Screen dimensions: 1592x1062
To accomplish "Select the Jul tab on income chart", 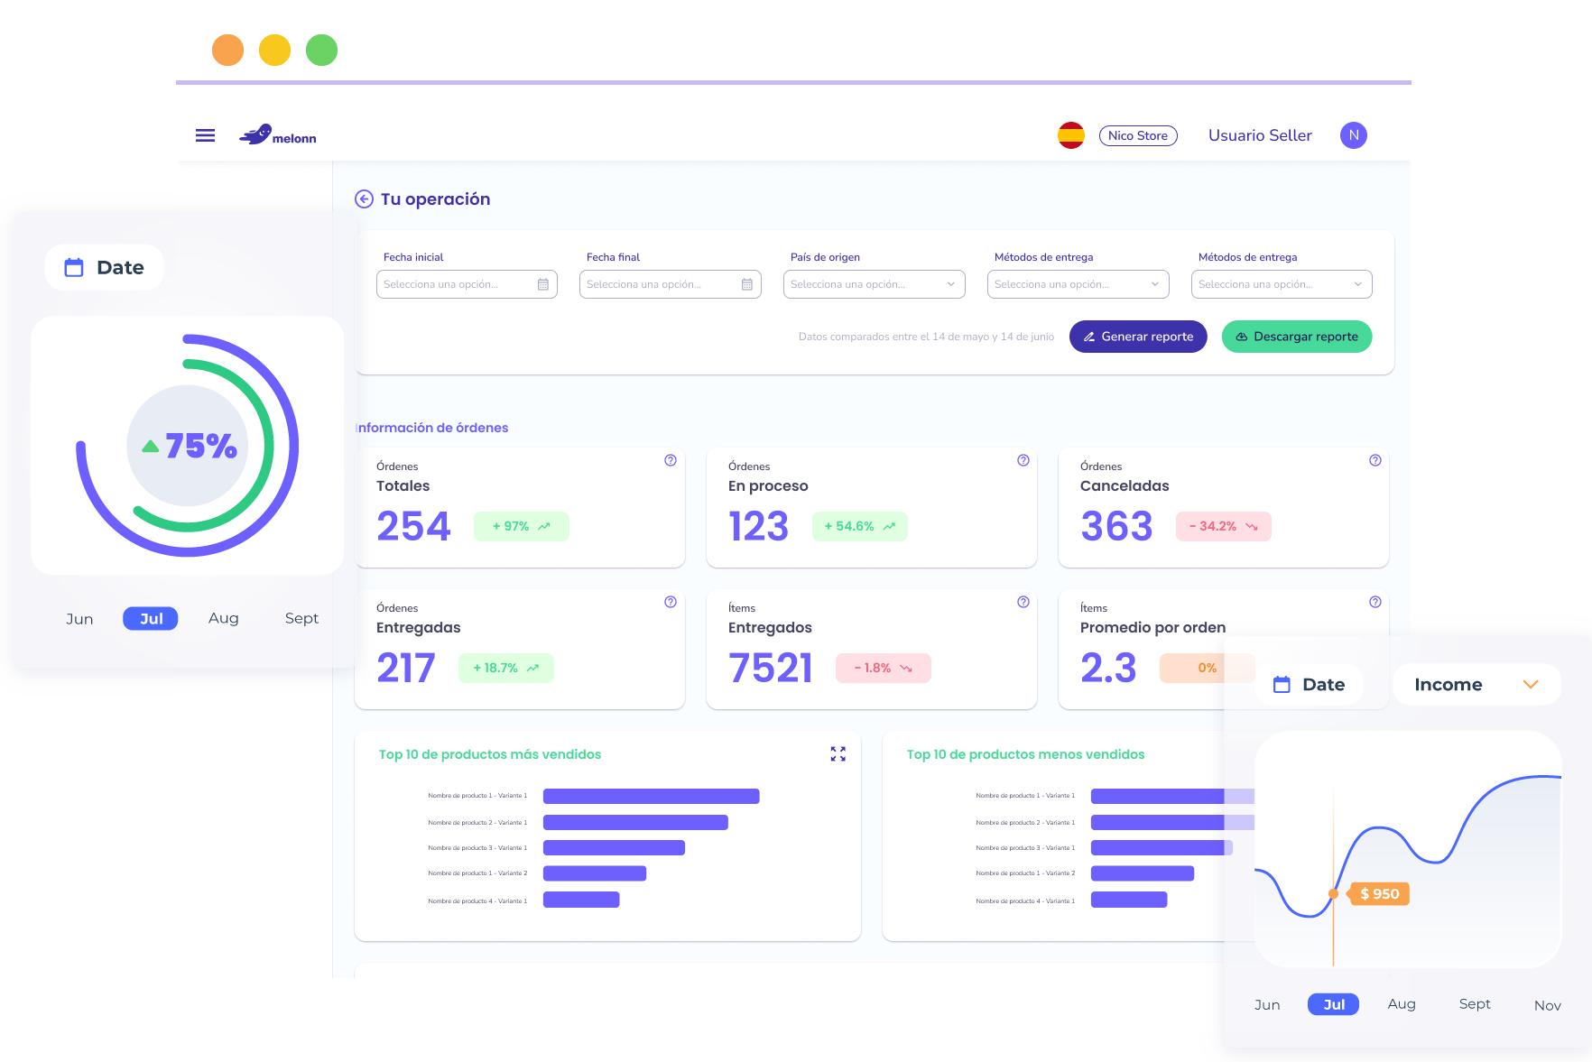I will coord(1333,1004).
